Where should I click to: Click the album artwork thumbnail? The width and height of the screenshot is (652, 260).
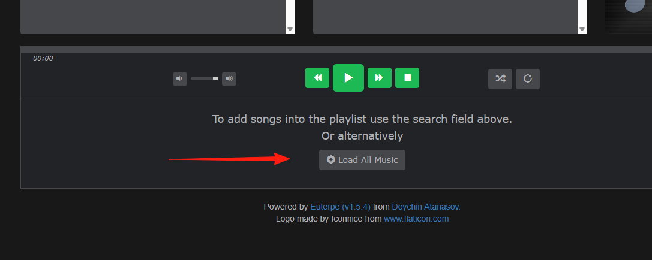click(x=629, y=17)
